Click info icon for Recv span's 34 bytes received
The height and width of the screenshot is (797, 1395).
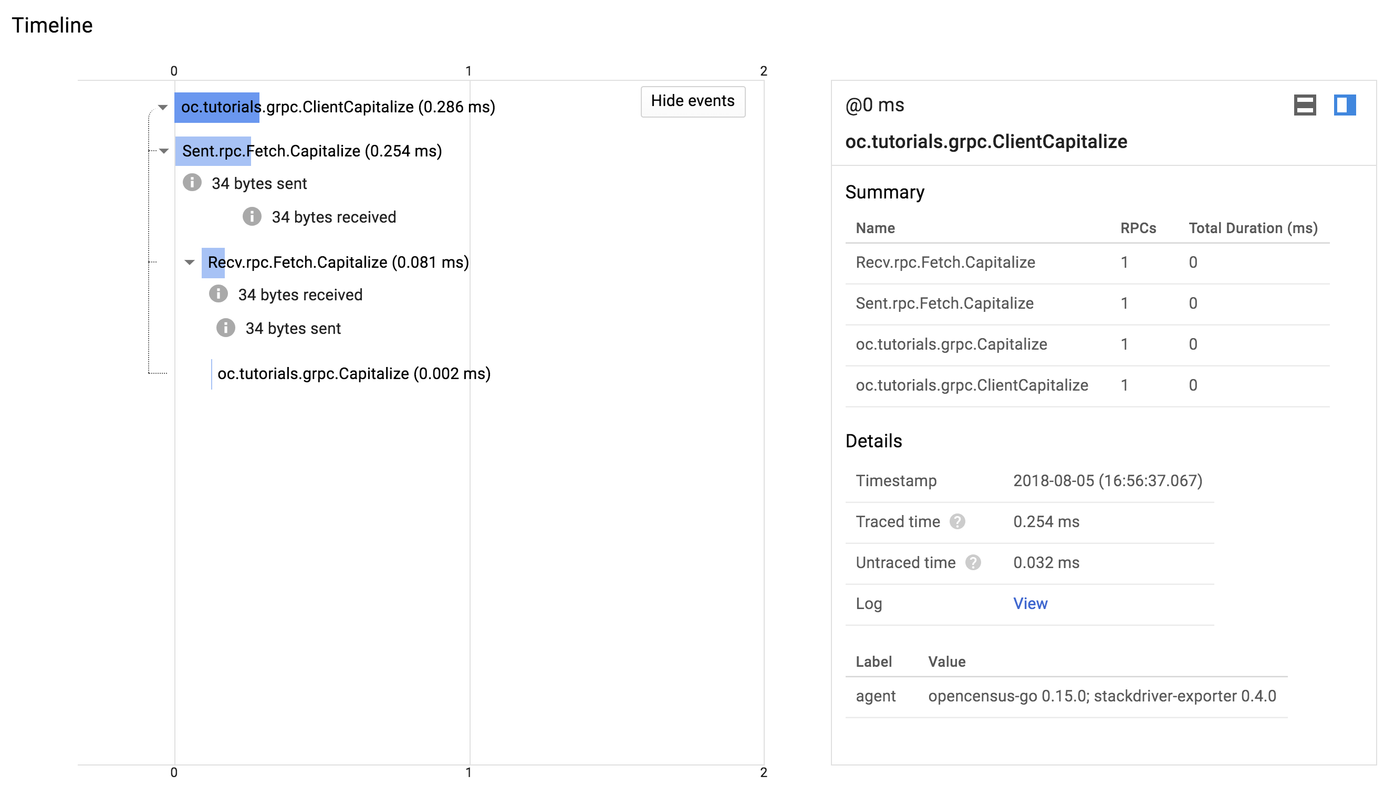coord(218,294)
